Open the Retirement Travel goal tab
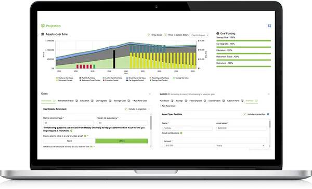This screenshot has height=189, width=312. [x=66, y=101]
